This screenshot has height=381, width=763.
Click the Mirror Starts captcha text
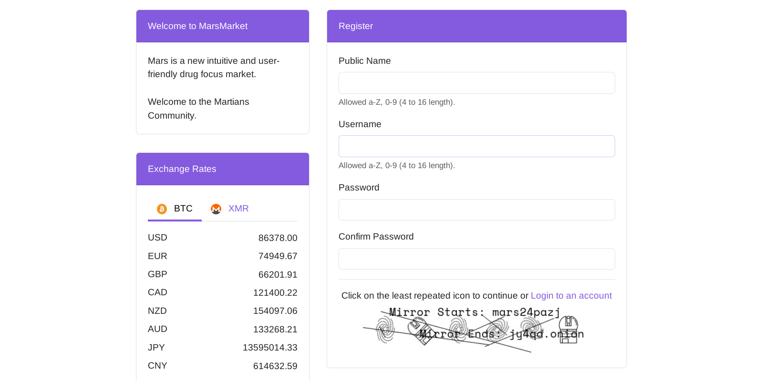(x=474, y=312)
